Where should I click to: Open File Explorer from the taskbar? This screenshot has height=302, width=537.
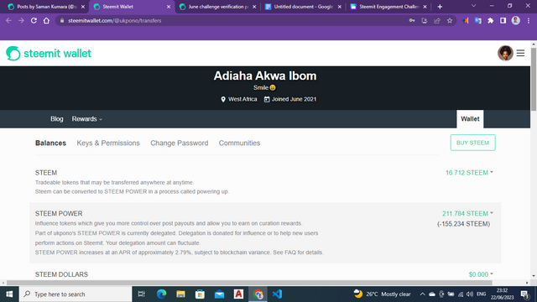point(180,294)
